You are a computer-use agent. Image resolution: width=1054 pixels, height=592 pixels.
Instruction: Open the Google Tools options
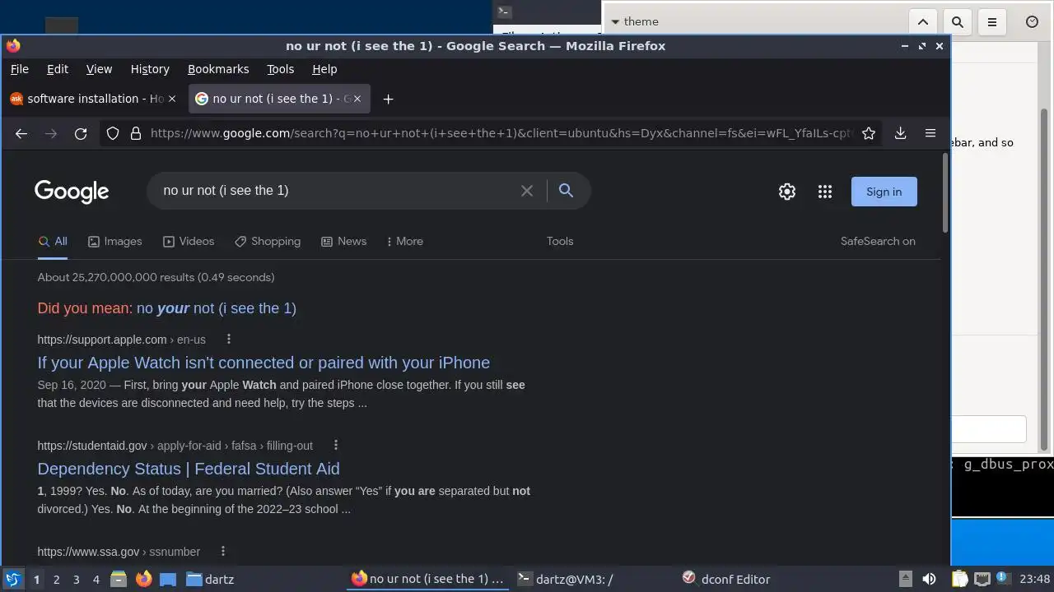pyautogui.click(x=560, y=241)
